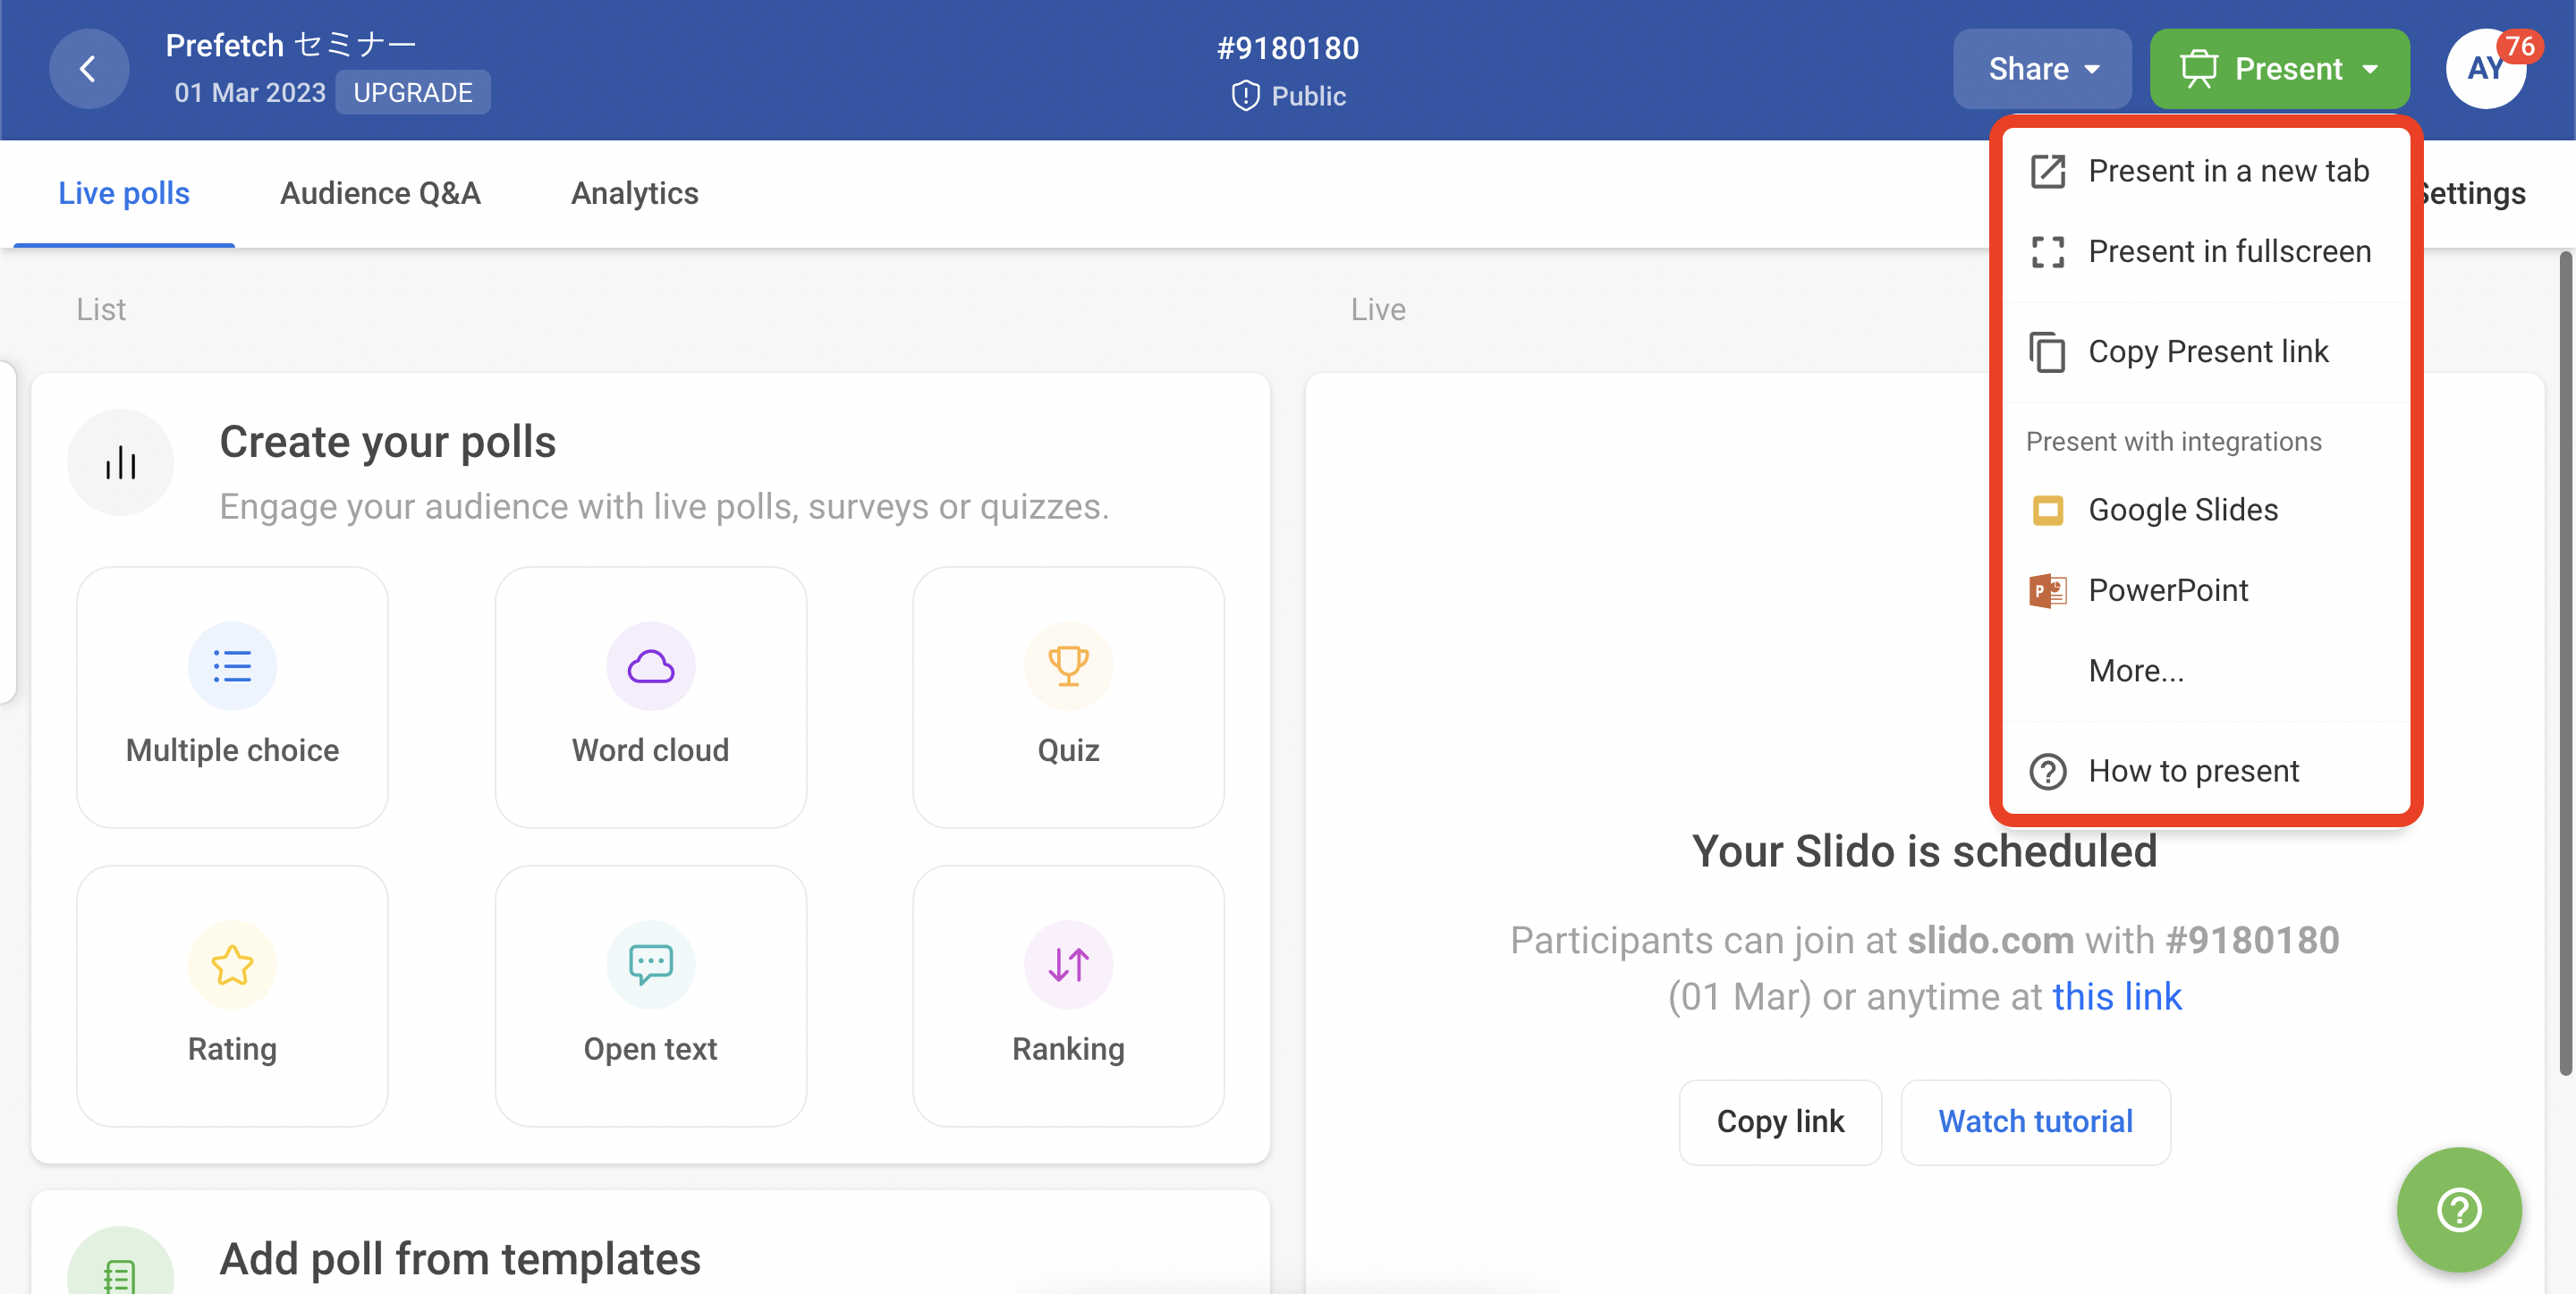
Task: Choose Google Slides integration
Action: (x=2183, y=510)
